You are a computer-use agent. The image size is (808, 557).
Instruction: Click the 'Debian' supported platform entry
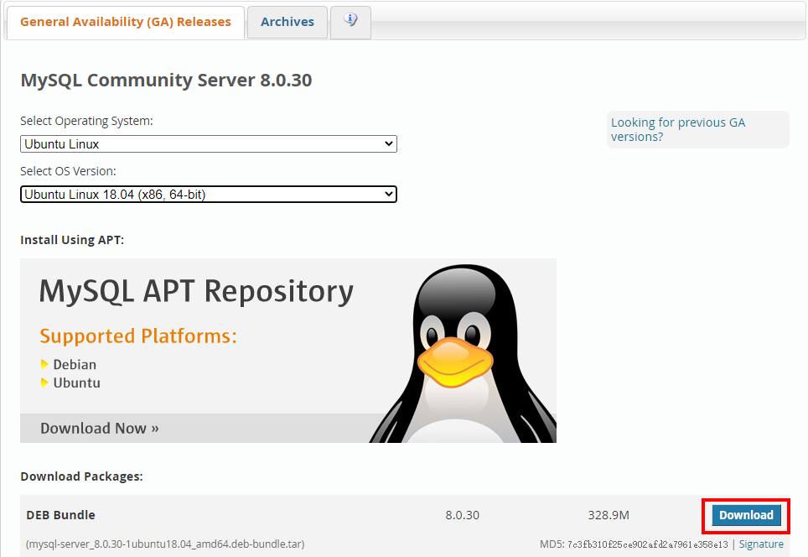pyautogui.click(x=75, y=365)
